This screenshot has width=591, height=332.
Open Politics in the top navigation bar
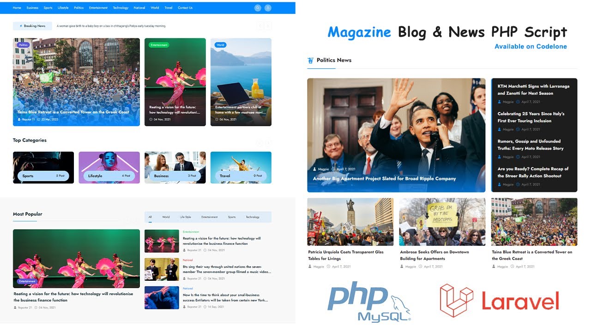point(79,8)
